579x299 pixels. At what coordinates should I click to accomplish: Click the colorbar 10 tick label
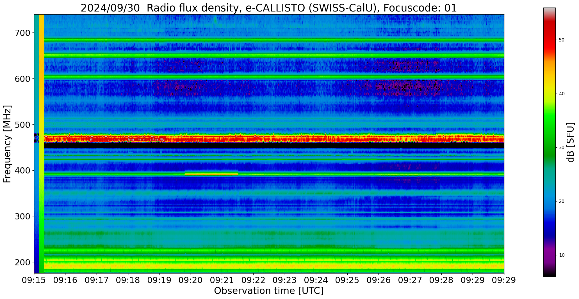[x=562, y=255]
